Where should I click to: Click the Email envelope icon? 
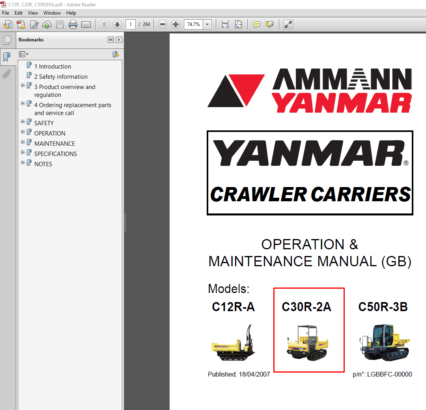(86, 24)
